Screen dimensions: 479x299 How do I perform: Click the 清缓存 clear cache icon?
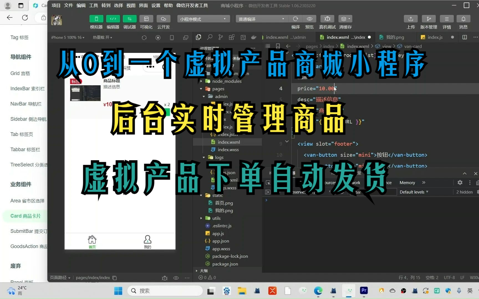(345, 19)
